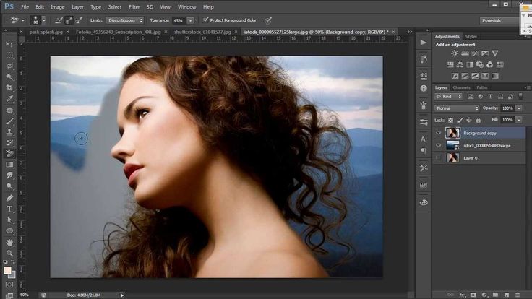
Task: Click the foreground color swatch
Action: tap(7, 270)
